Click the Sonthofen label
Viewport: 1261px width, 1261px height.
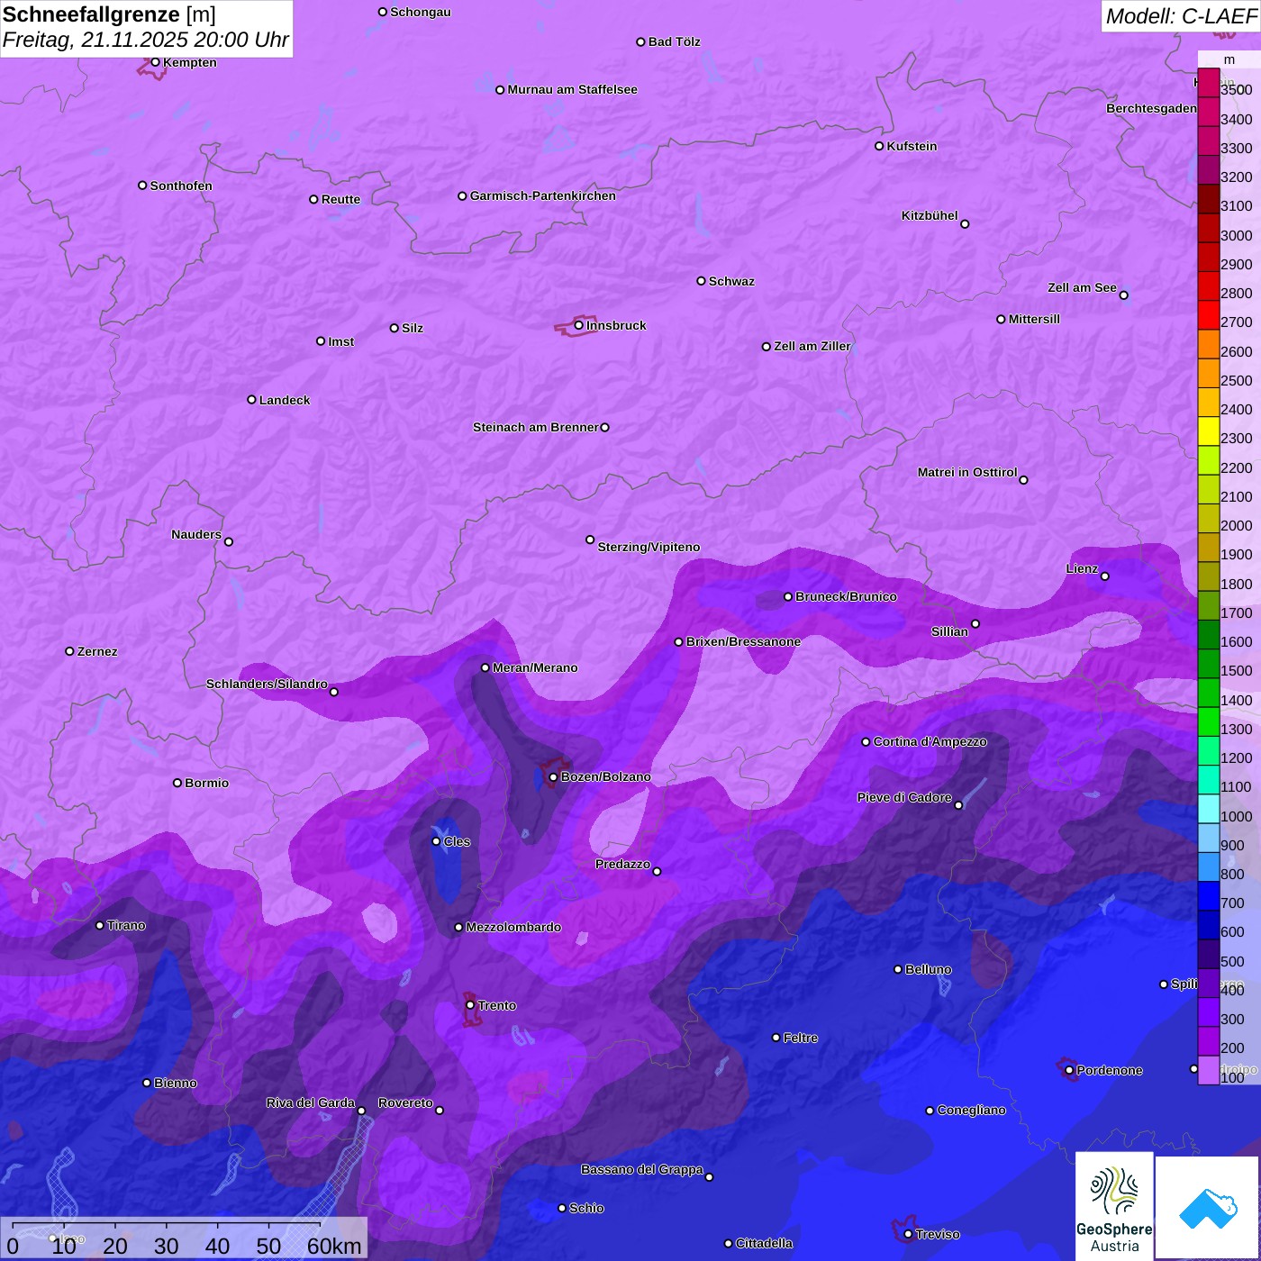click(181, 186)
